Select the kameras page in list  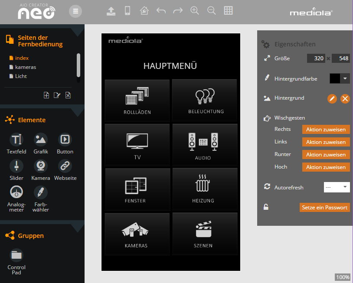coord(25,67)
